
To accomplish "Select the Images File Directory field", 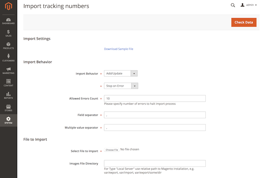I will pyautogui.click(x=155, y=163).
